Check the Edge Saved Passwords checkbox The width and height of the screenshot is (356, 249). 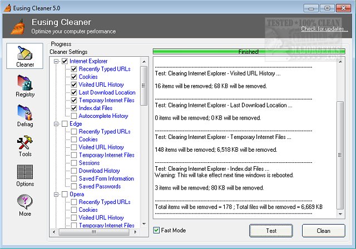pos(74,186)
